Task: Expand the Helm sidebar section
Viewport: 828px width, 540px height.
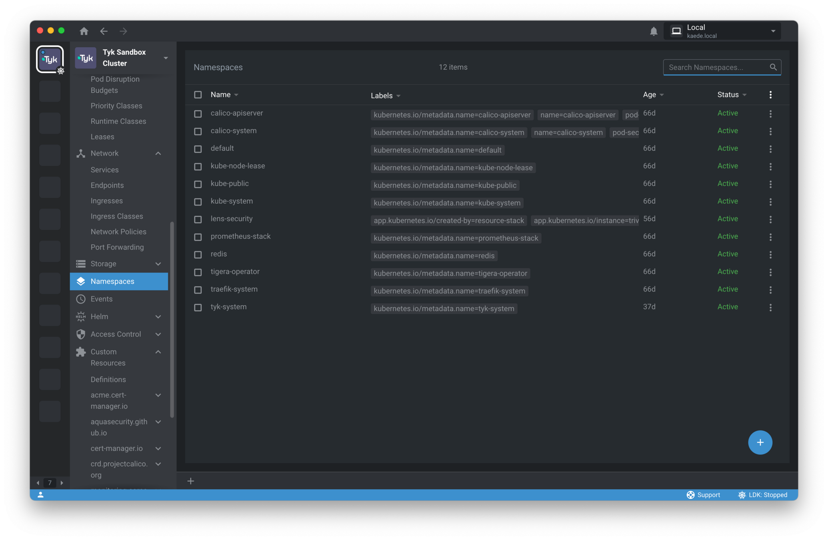Action: pos(158,316)
